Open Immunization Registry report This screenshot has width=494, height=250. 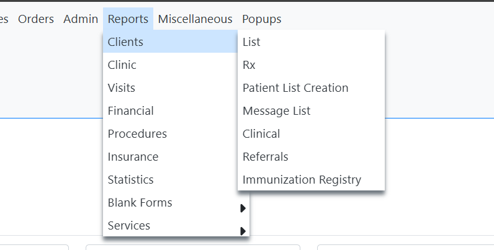coord(302,180)
